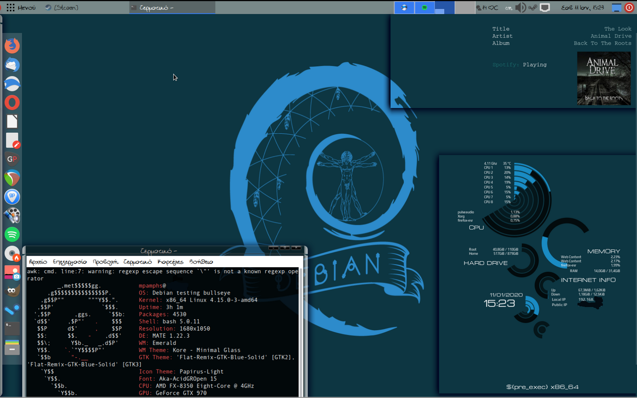Open the Επεξεργασία menu in terminal
Screen dimensions: 637x398
point(70,262)
